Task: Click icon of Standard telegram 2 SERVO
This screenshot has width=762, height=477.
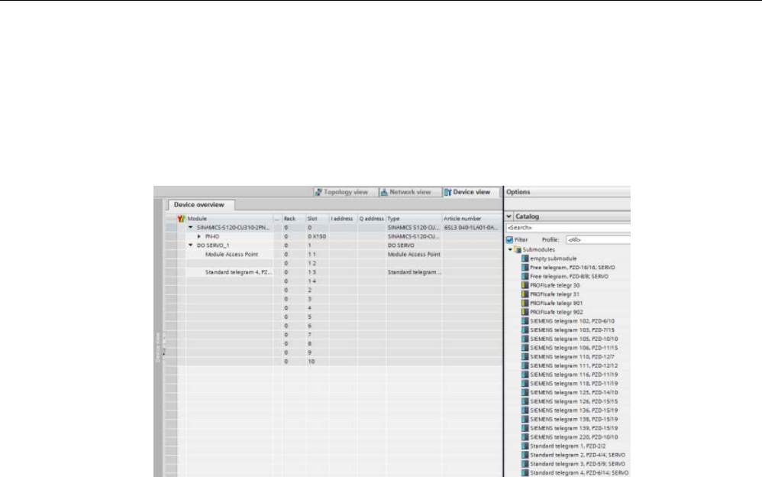Action: (525, 455)
